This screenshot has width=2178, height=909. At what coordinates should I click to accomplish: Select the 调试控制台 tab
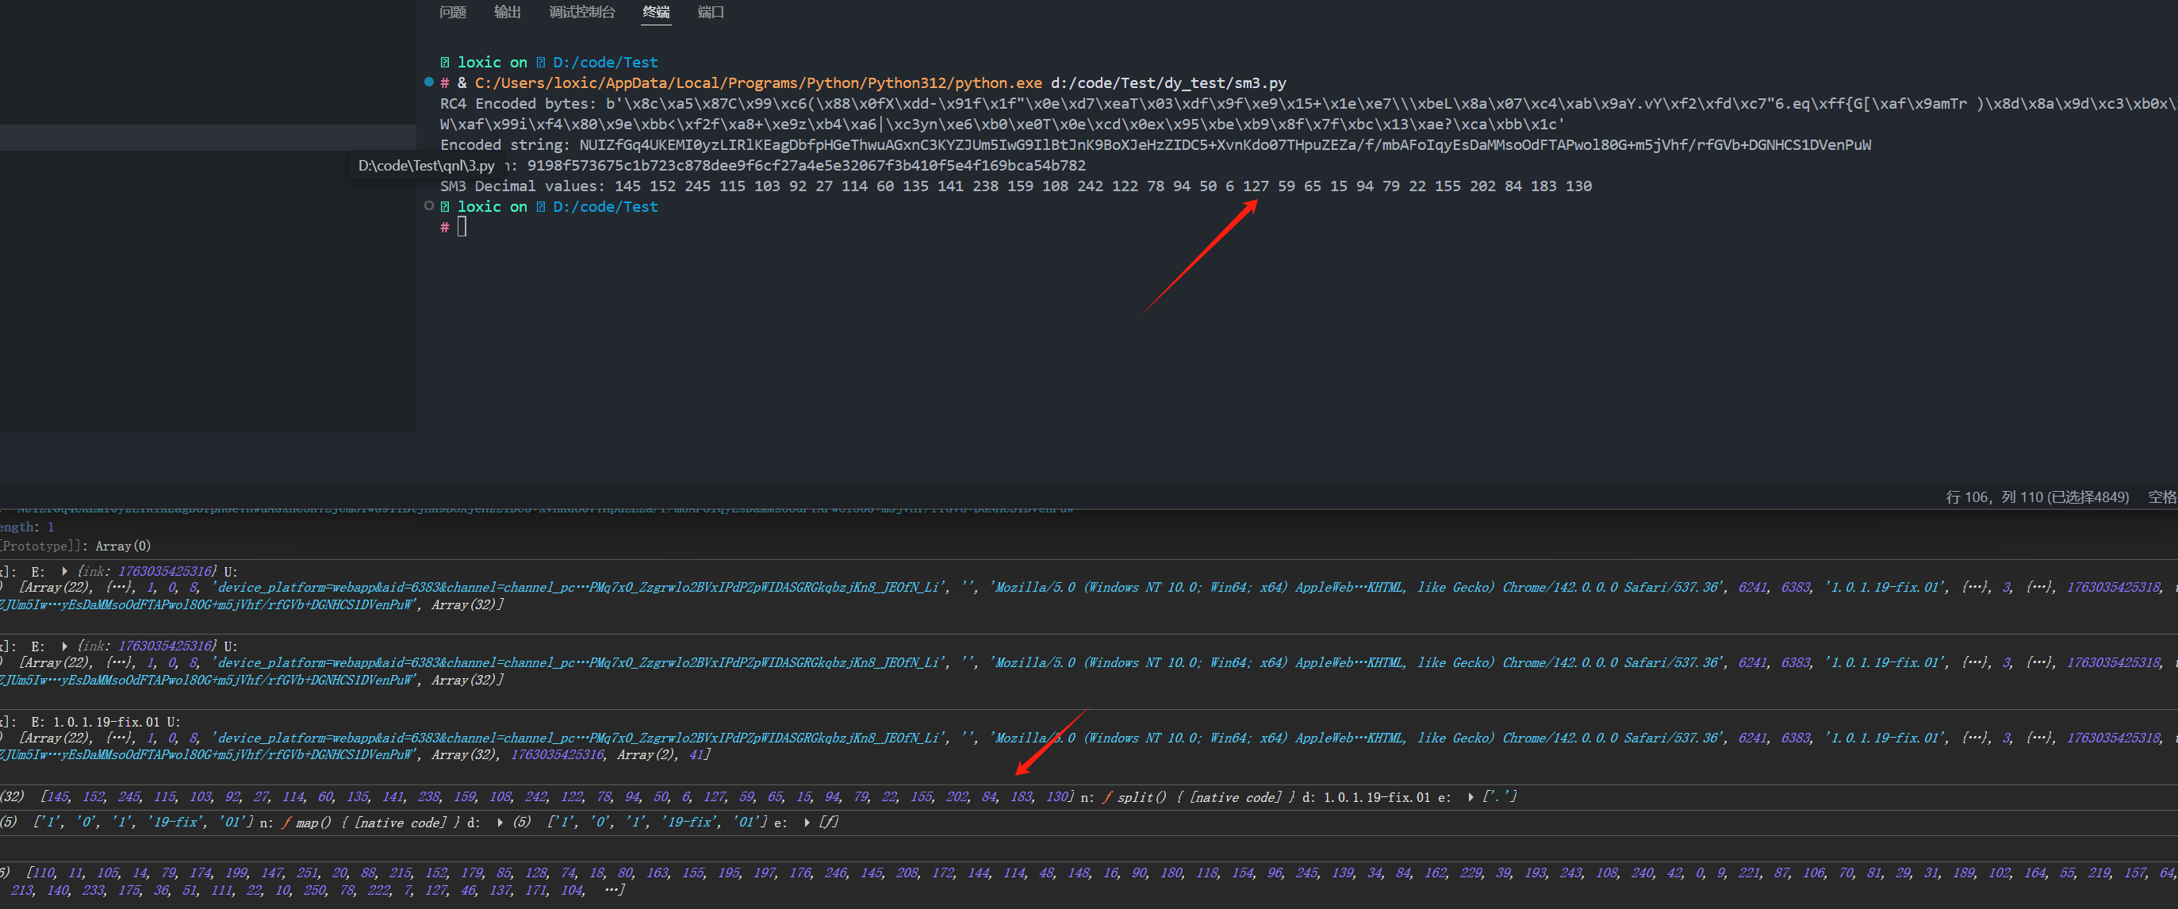tap(581, 12)
